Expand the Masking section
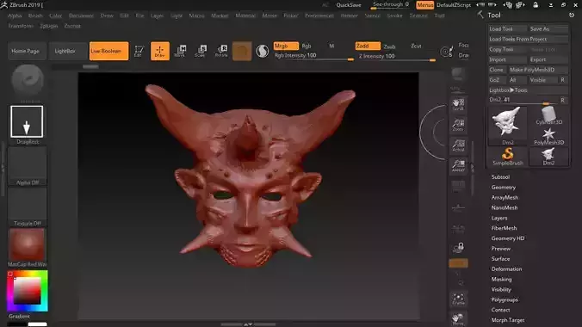582x327 pixels. (x=501, y=279)
